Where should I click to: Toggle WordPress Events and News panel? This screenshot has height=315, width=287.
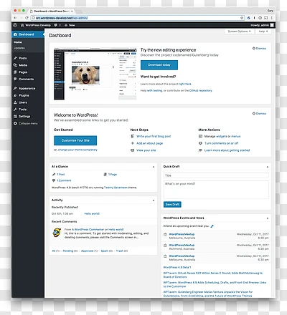[x=268, y=218]
